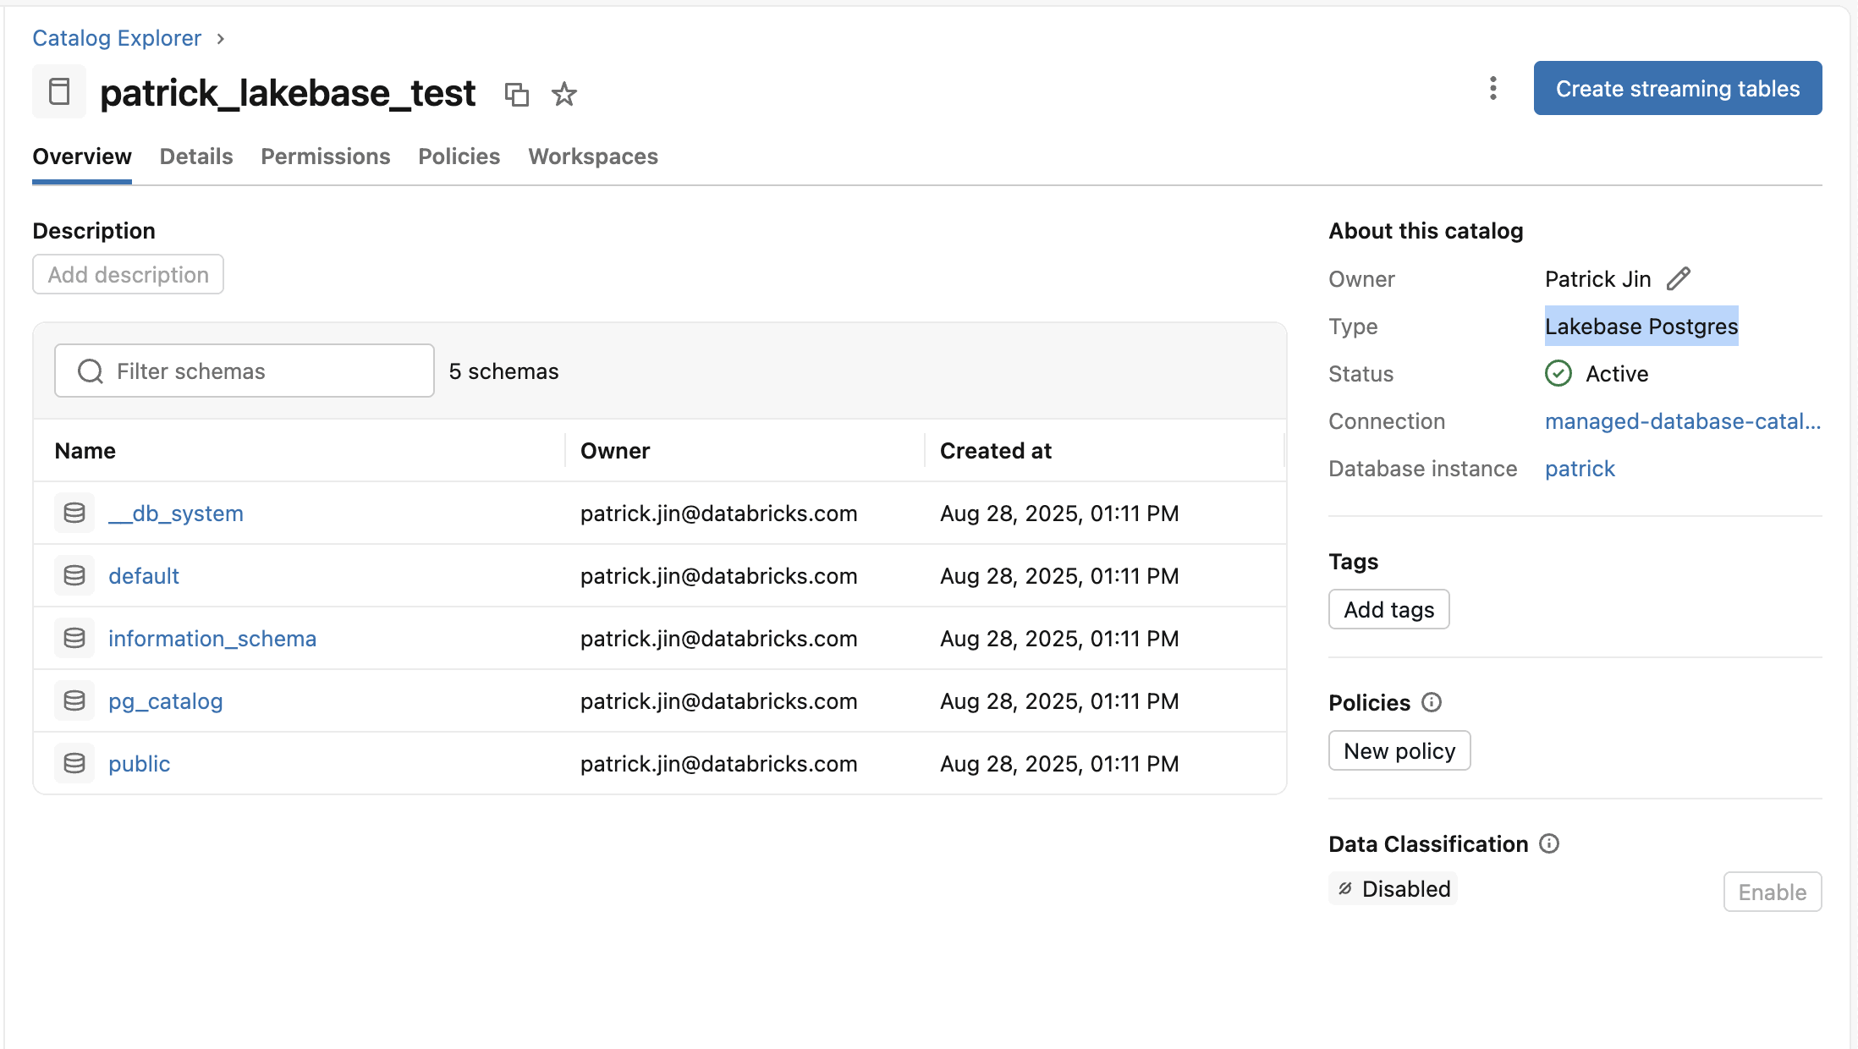Go back to Catalog Explorer

(117, 38)
